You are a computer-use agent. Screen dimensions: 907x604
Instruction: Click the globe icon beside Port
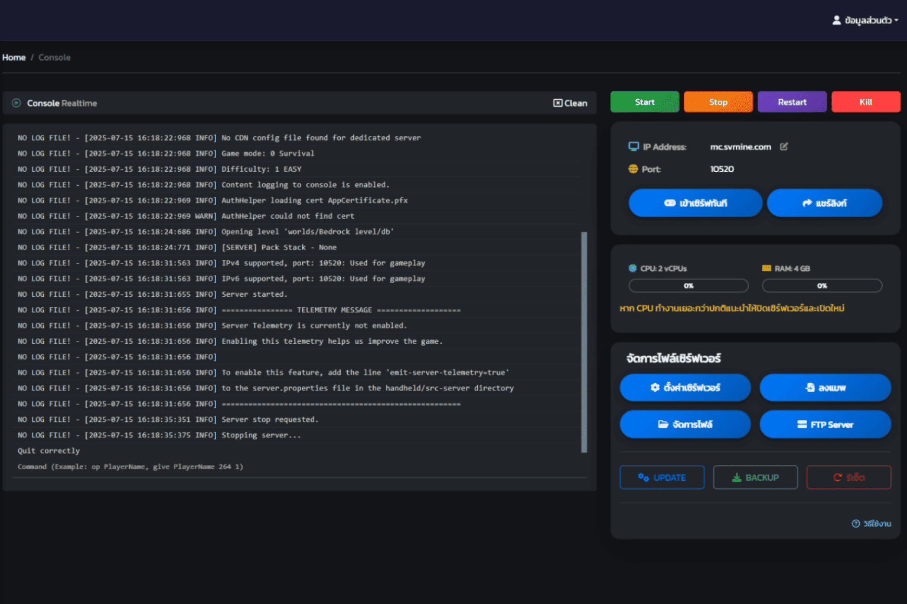[633, 169]
